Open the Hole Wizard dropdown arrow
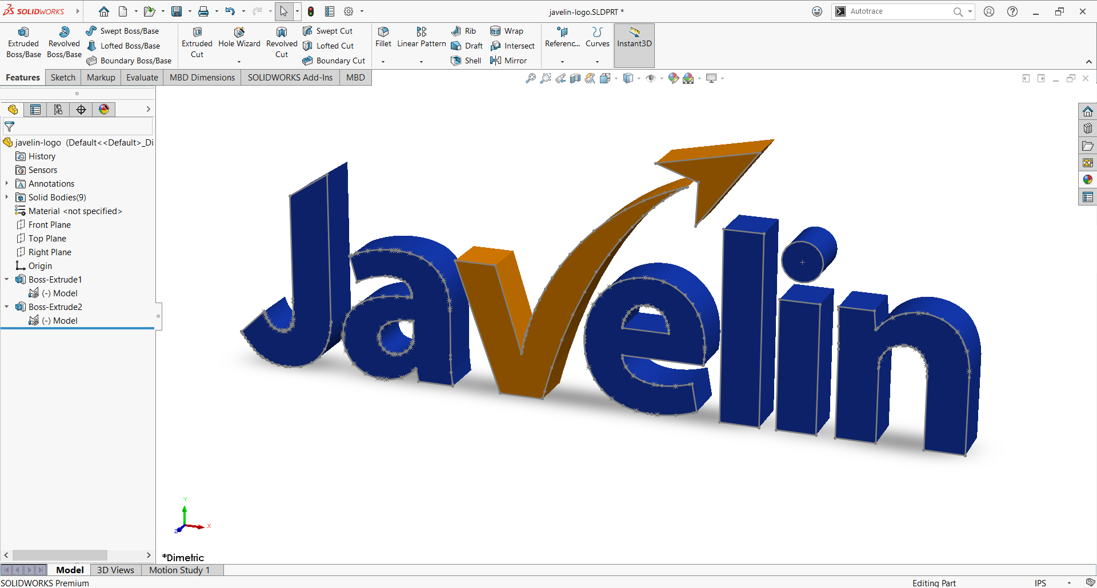Viewport: 1097px width, 588px height. [x=239, y=62]
